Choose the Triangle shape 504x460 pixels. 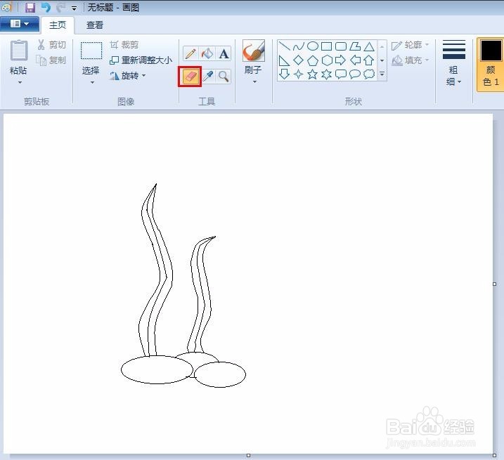(x=369, y=46)
